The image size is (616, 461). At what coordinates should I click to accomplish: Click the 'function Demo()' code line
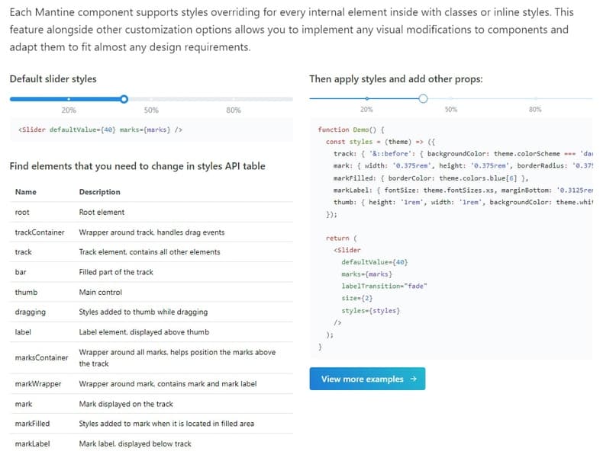pyautogui.click(x=352, y=130)
